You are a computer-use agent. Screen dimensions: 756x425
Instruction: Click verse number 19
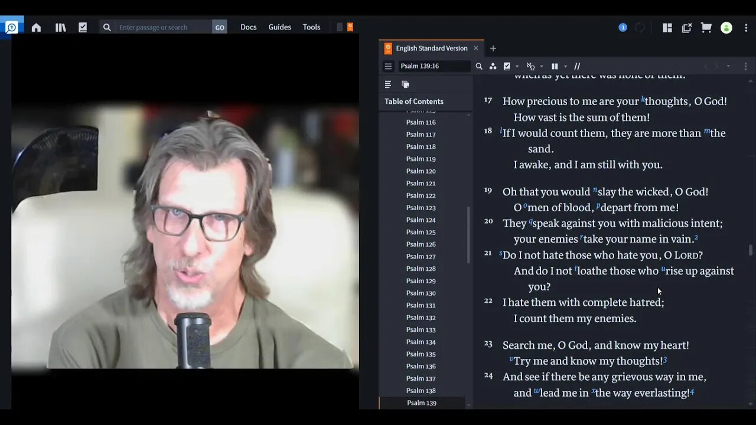tap(488, 190)
